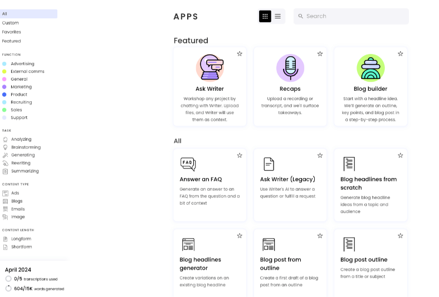Screen dimensions: 439x297
Task: Click 604/15K words generated text
Action: pos(39,289)
